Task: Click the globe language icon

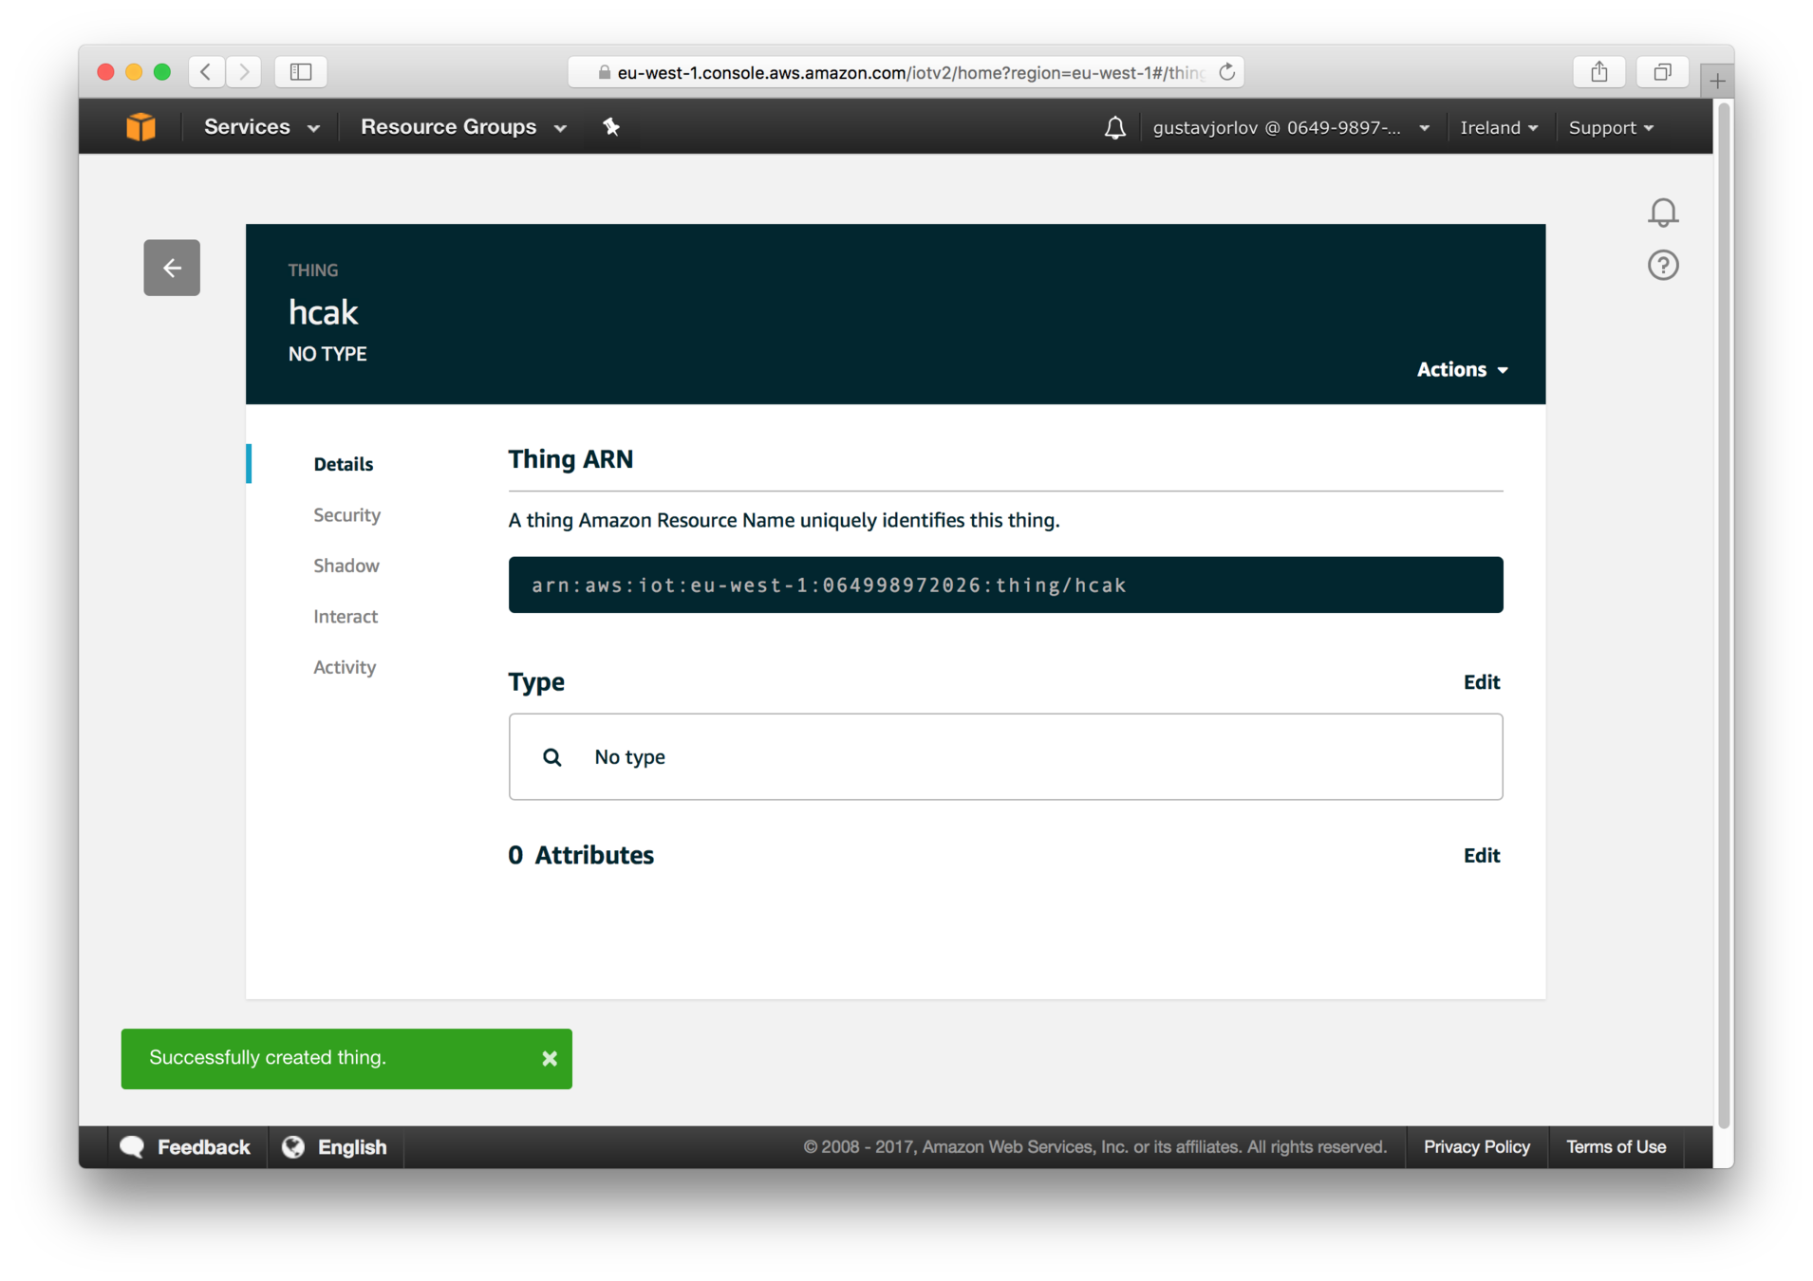Action: [293, 1147]
